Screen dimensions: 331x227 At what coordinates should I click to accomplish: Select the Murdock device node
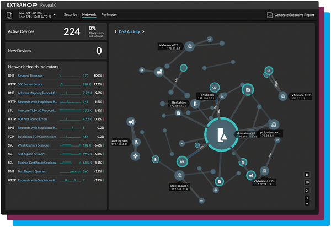(222, 96)
